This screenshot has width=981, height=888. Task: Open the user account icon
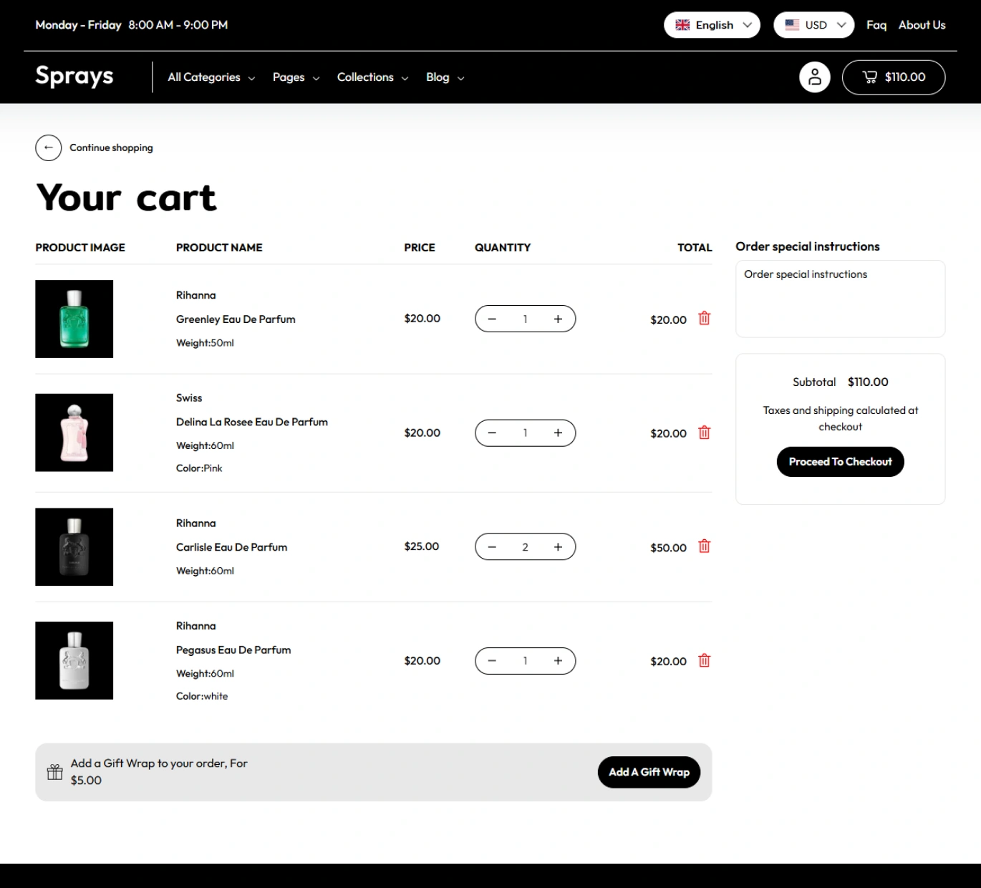point(814,77)
